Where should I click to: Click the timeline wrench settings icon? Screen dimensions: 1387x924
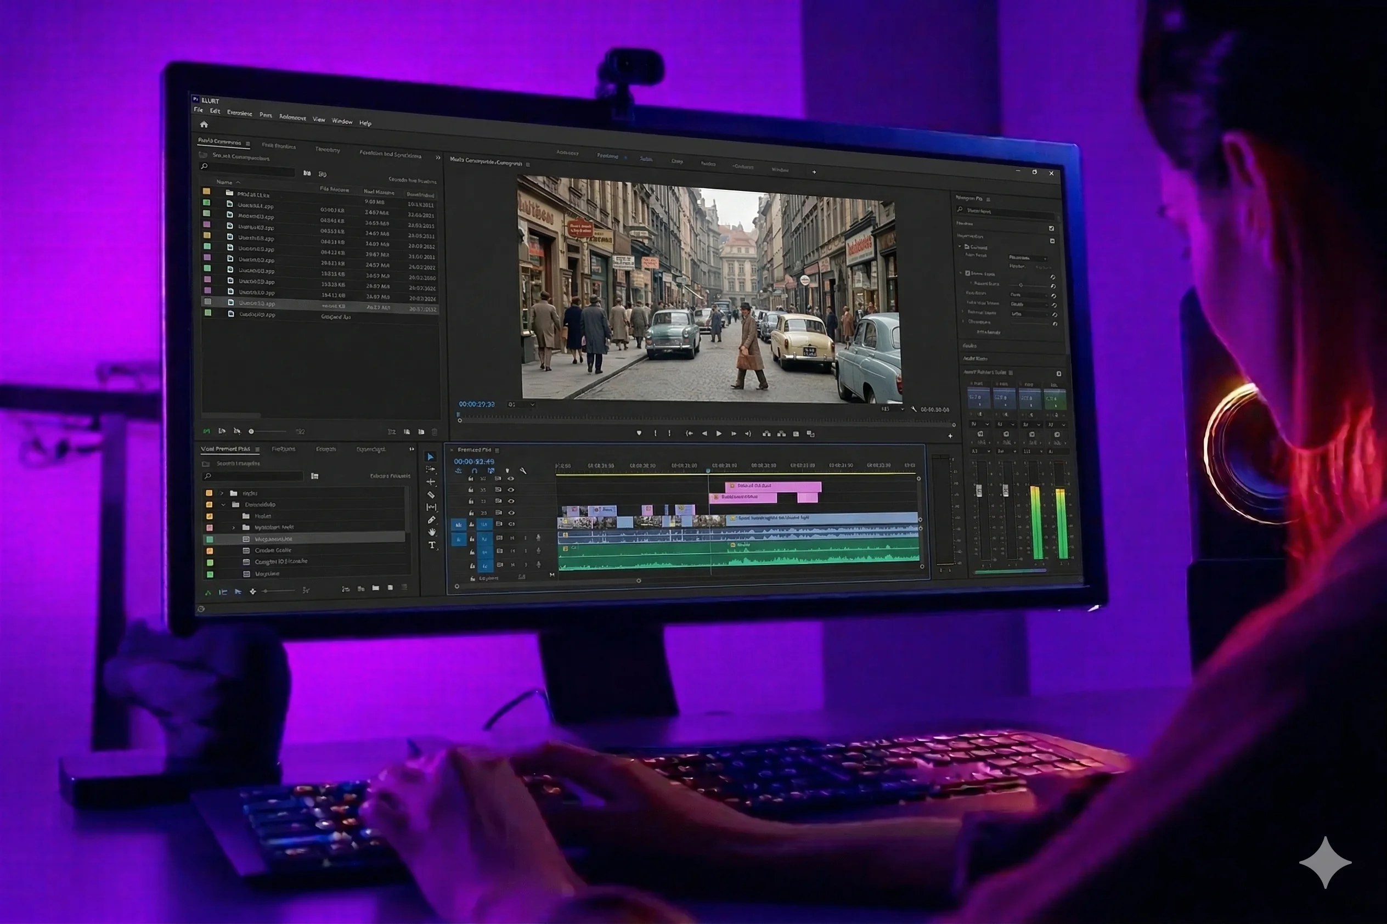(523, 471)
